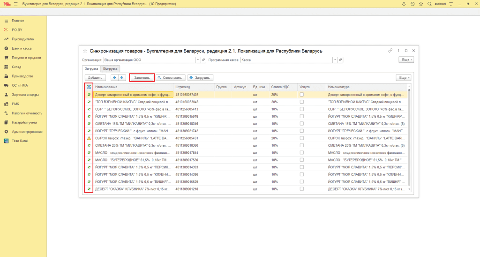Click the table's vertical scrollbar

409,137
